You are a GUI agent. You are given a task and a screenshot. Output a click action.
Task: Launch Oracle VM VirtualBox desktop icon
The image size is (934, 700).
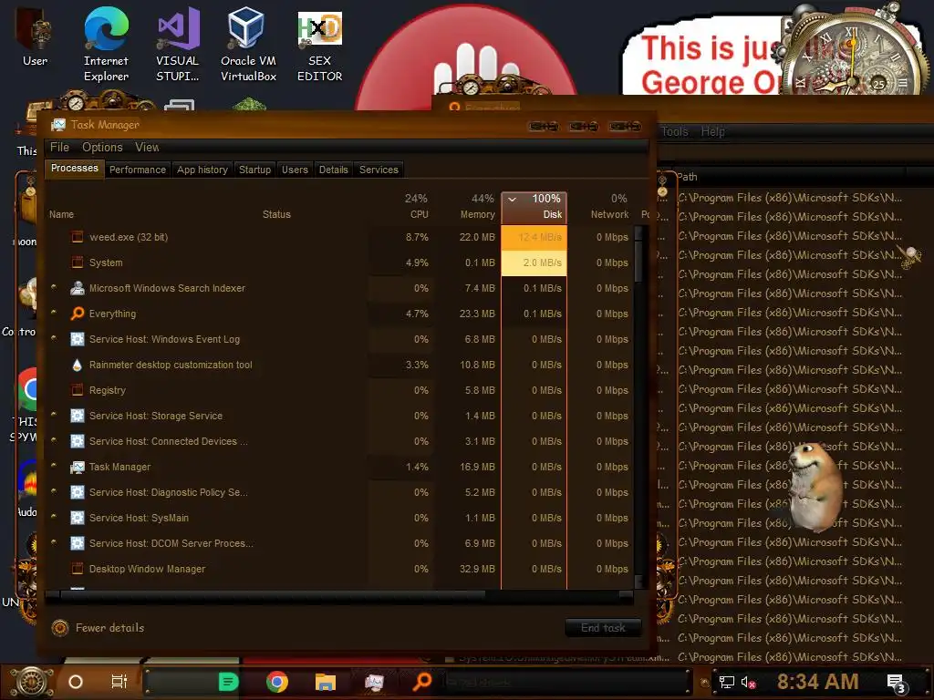point(248,45)
